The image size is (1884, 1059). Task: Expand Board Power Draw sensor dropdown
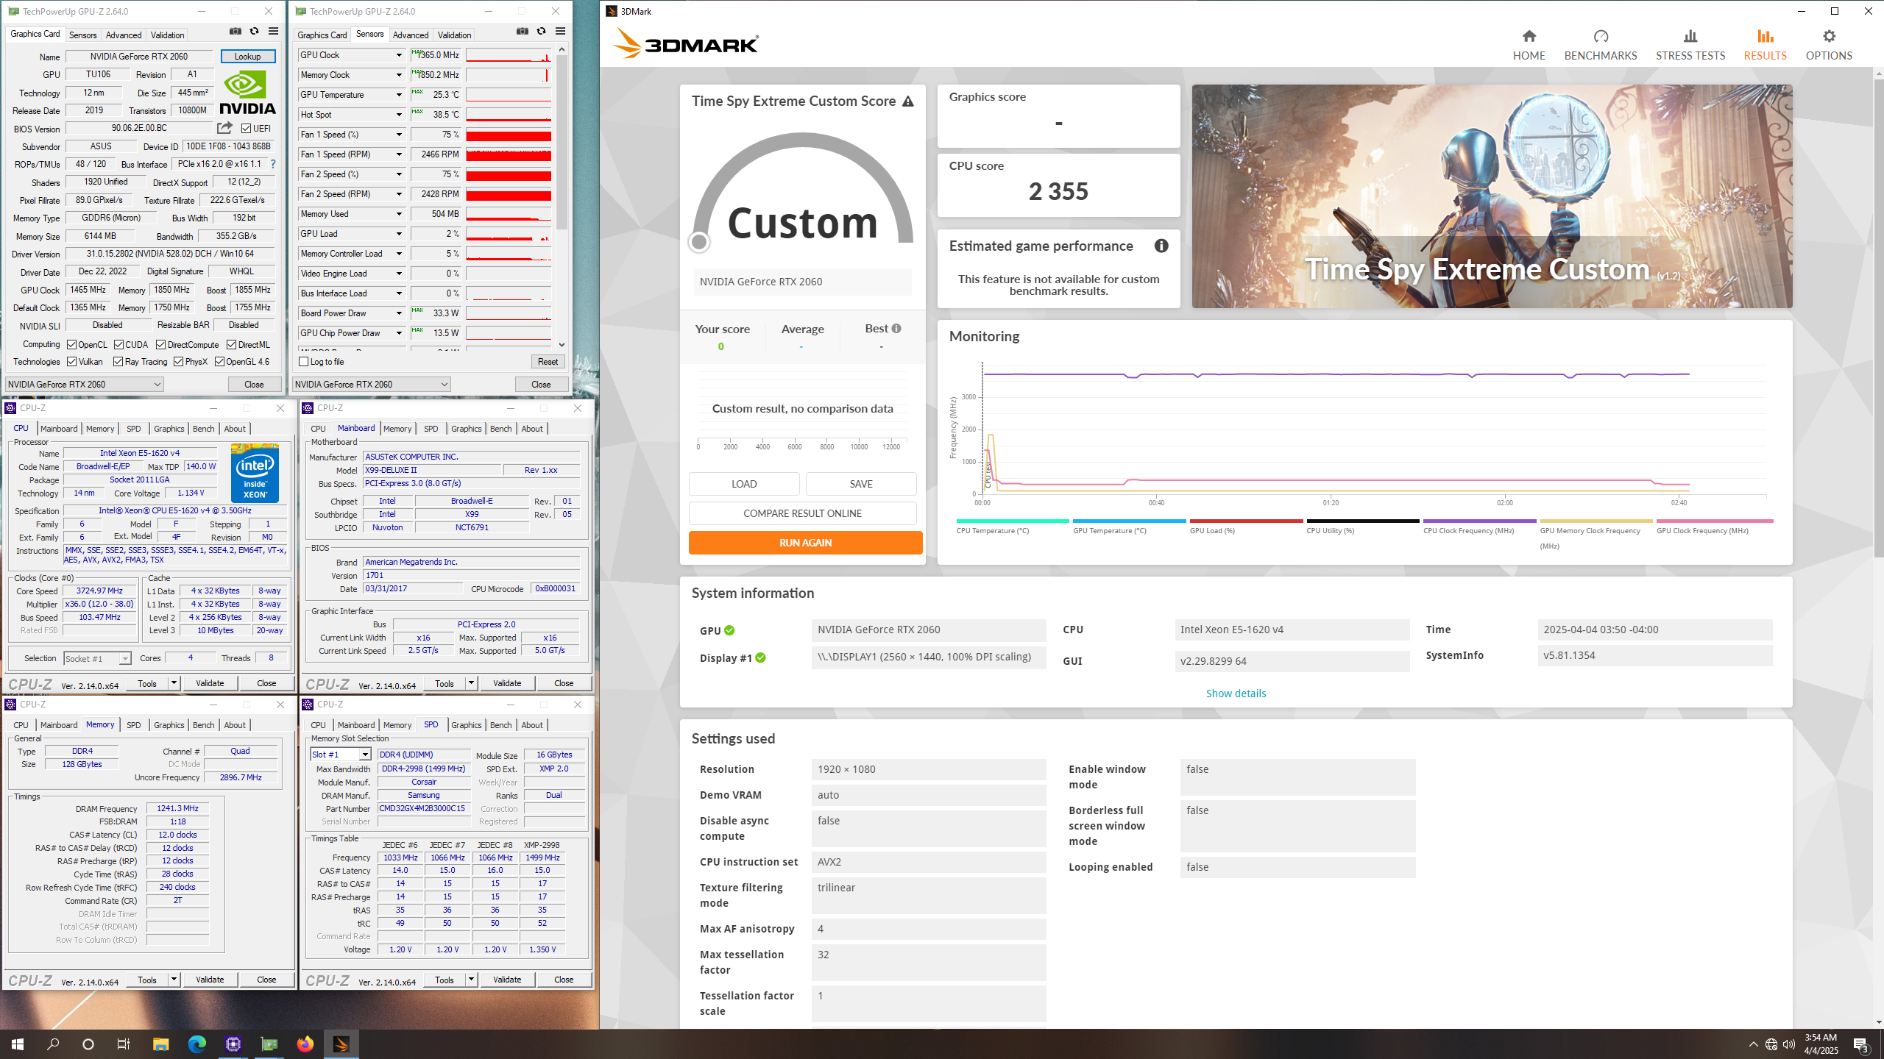point(399,313)
